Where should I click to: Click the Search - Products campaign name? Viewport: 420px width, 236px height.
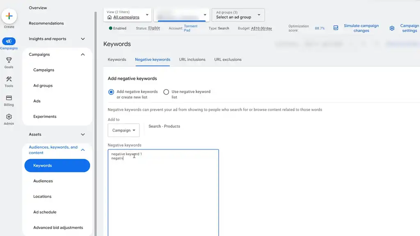(164, 126)
